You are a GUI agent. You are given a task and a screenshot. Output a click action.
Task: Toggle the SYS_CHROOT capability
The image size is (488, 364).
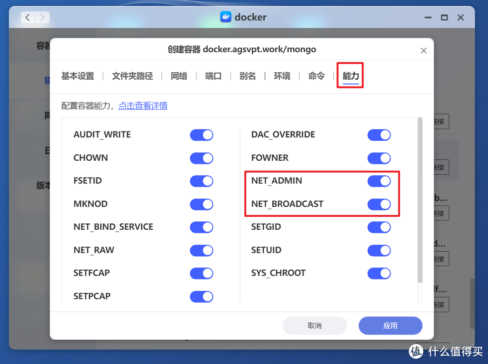[379, 273]
